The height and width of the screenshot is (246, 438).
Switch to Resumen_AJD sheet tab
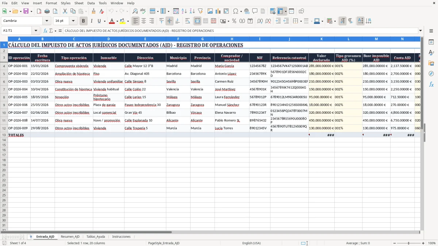(70, 237)
